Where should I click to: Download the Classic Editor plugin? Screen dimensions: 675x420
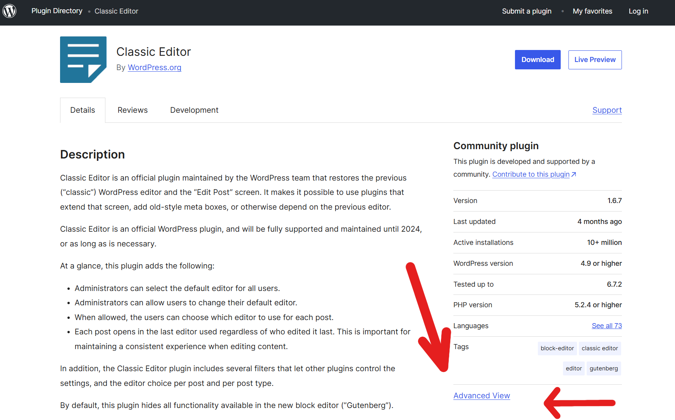[x=538, y=60]
